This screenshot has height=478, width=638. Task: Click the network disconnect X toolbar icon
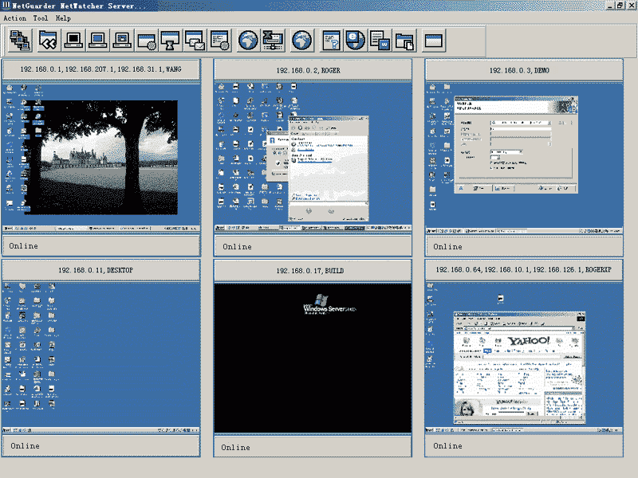(273, 41)
